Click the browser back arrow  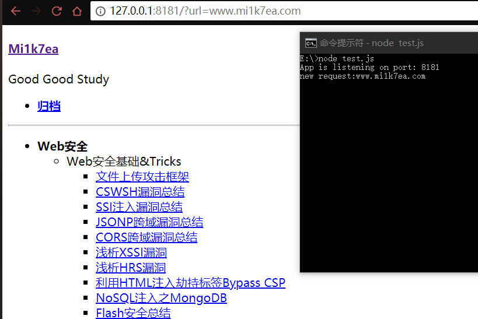[16, 11]
